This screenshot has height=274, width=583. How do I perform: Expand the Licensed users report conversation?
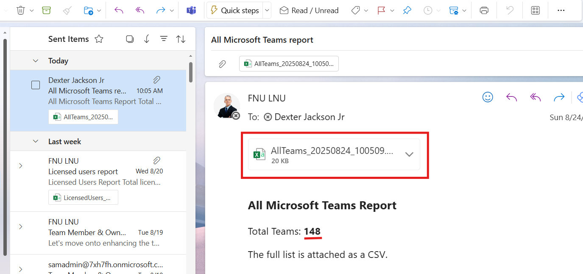coord(20,166)
